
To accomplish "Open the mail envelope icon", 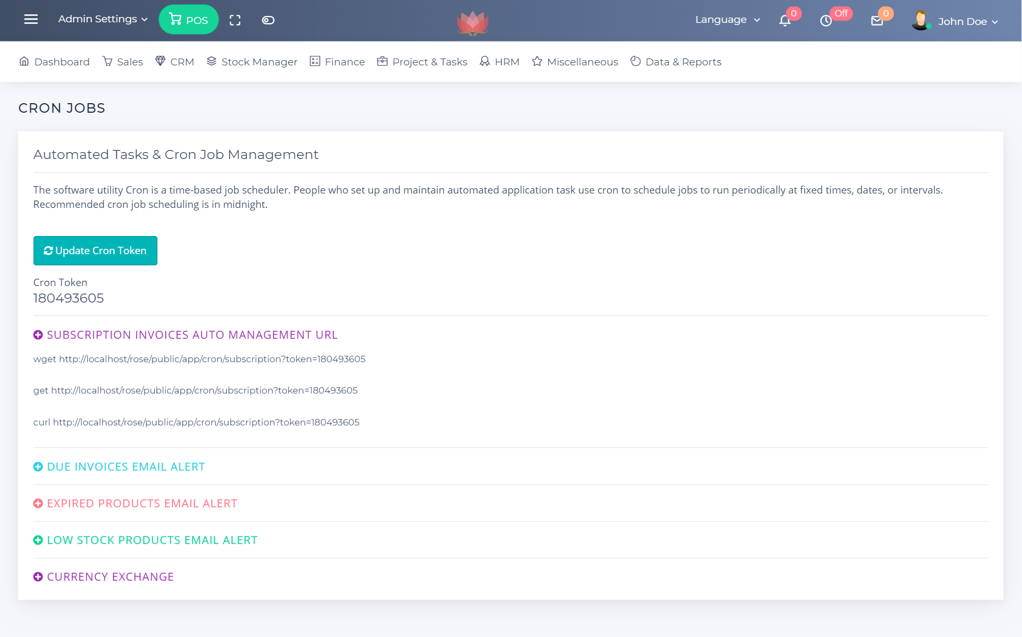I will [877, 21].
